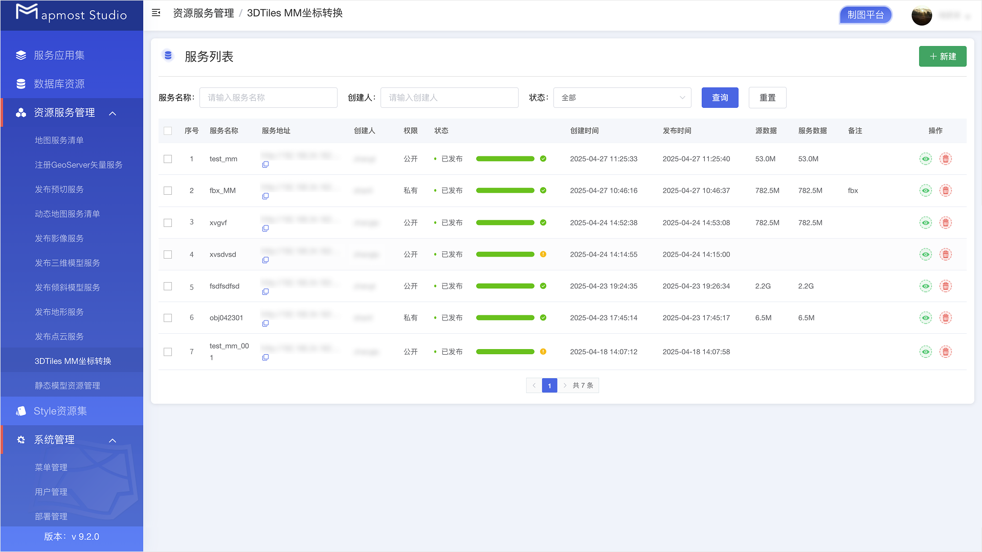Delete the test_mm service
Image resolution: width=982 pixels, height=552 pixels.
point(946,159)
